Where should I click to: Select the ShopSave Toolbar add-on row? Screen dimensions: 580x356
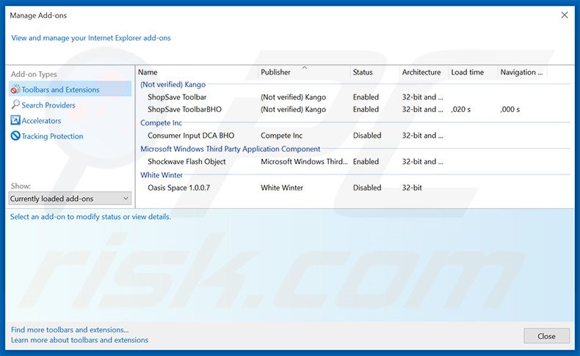pos(353,97)
